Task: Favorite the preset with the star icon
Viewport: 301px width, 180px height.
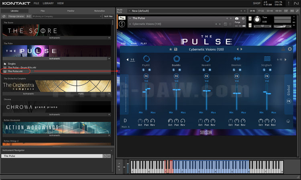Action: [171, 49]
